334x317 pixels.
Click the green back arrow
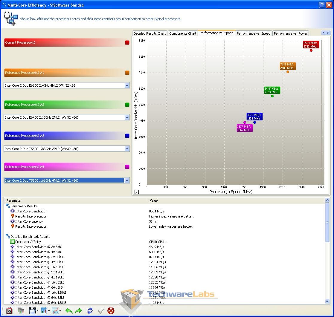[x=69, y=311]
